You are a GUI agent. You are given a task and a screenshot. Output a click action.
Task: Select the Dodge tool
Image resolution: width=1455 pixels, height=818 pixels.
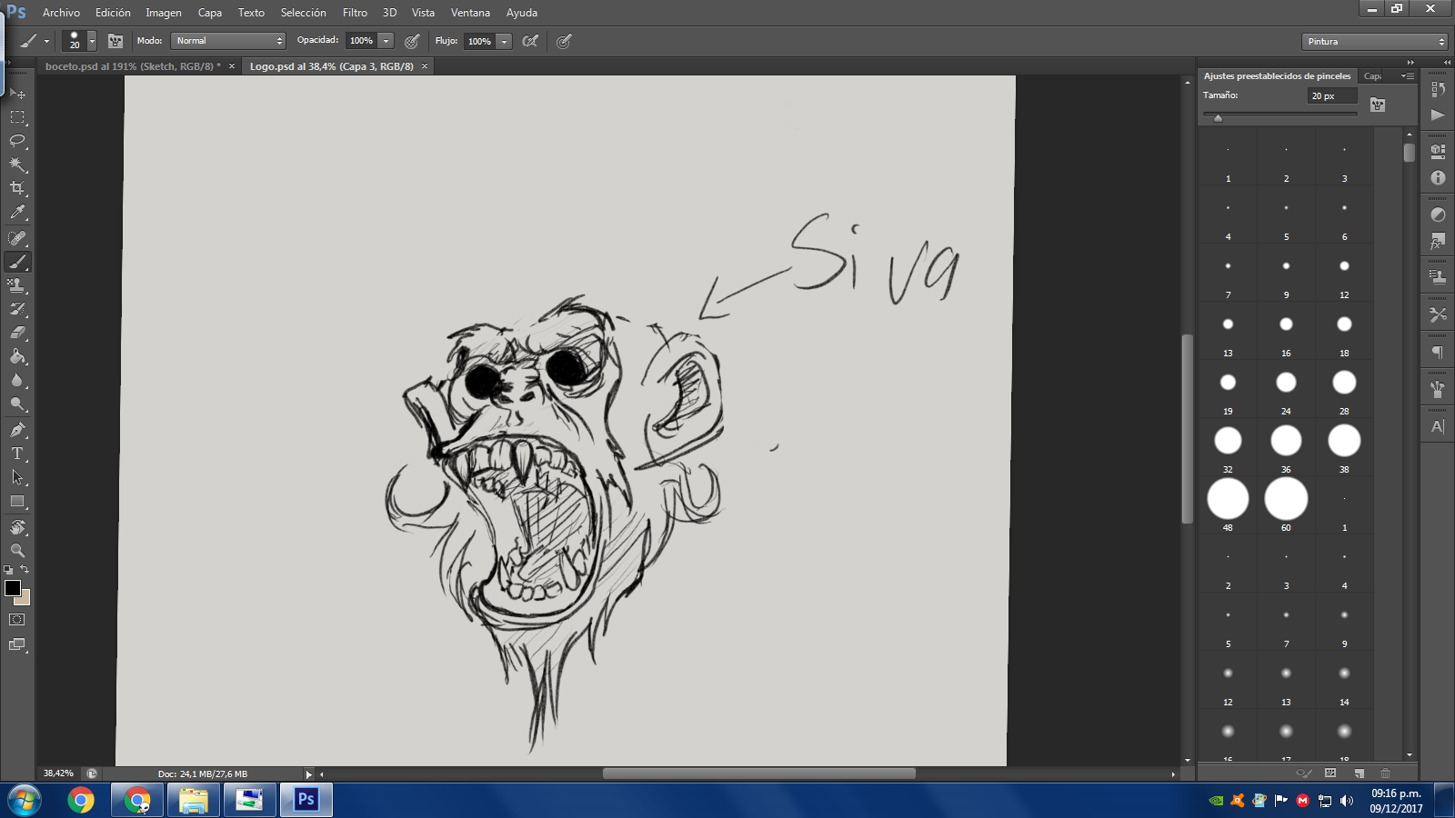pyautogui.click(x=17, y=404)
